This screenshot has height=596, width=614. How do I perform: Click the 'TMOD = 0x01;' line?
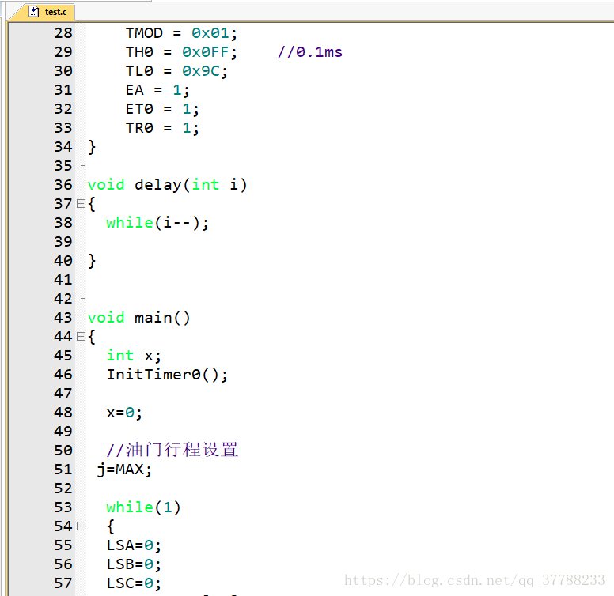click(x=181, y=33)
